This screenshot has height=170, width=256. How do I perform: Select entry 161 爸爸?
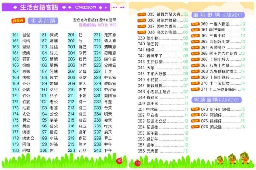pos(21,35)
